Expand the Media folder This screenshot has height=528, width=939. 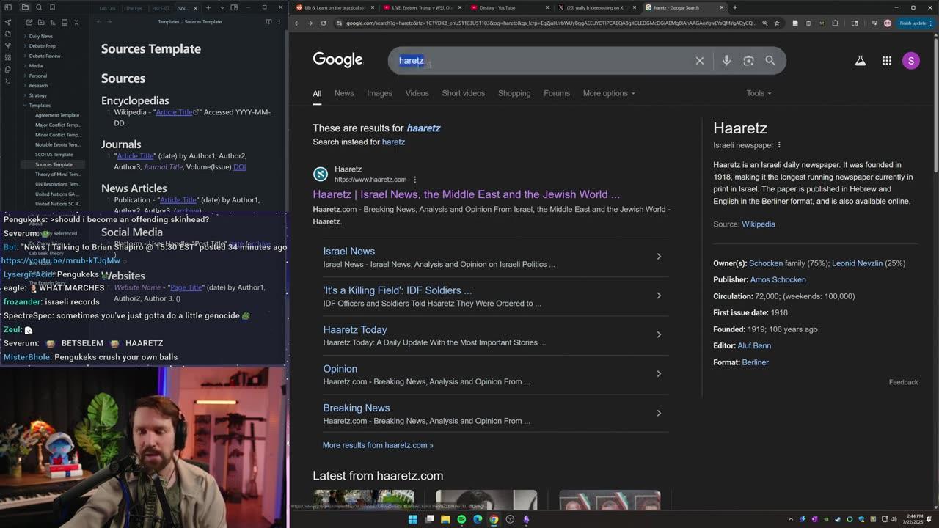point(35,65)
